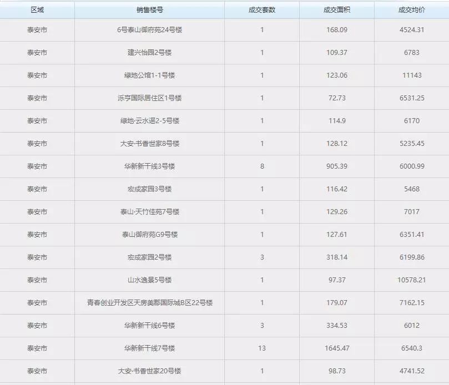Click average price 6351.41

tap(412, 235)
